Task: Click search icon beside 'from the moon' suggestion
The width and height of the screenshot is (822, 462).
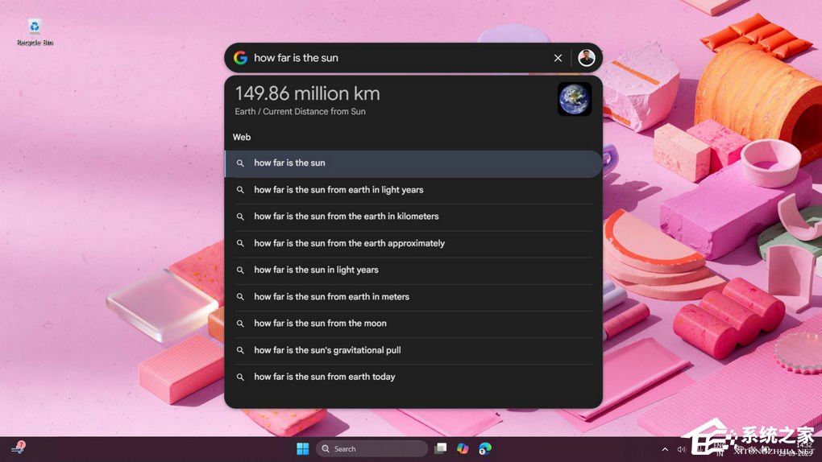Action: click(x=240, y=324)
